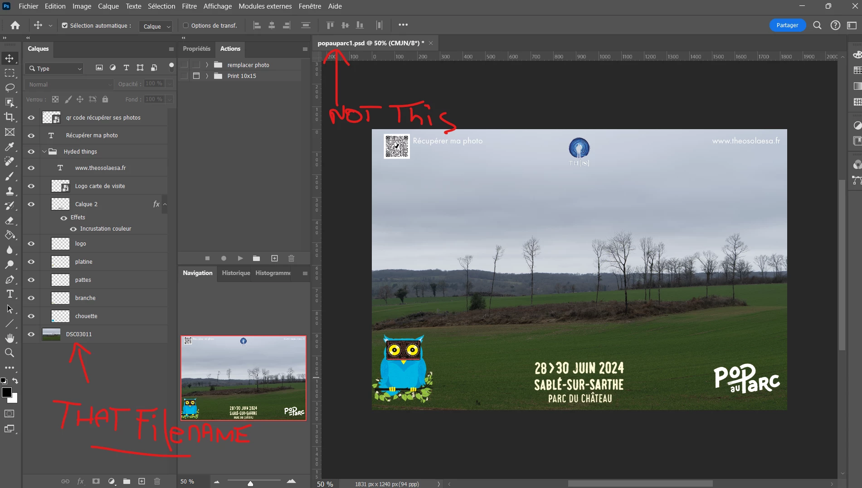Screen dimensions: 862x488
Task: Select the Rectangular Marquee tool
Action: (x=10, y=72)
